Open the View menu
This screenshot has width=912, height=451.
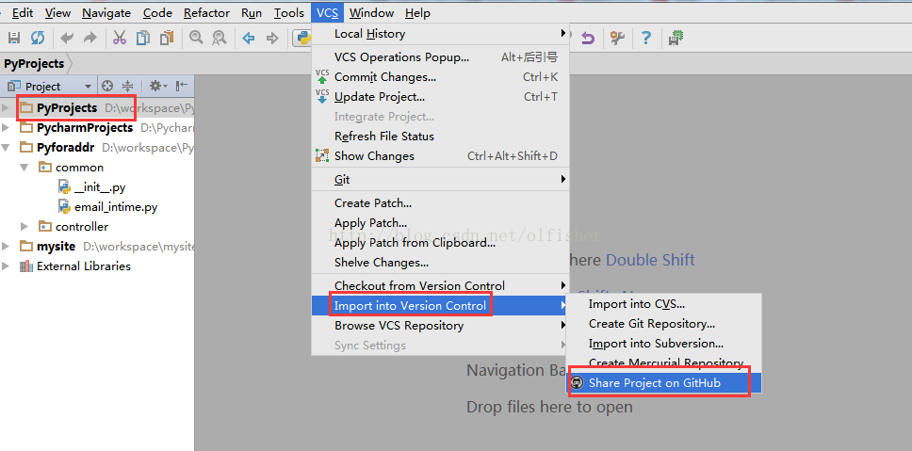pos(57,13)
